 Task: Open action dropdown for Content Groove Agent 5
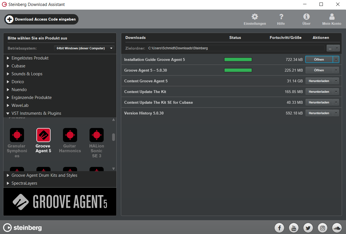pos(336,81)
